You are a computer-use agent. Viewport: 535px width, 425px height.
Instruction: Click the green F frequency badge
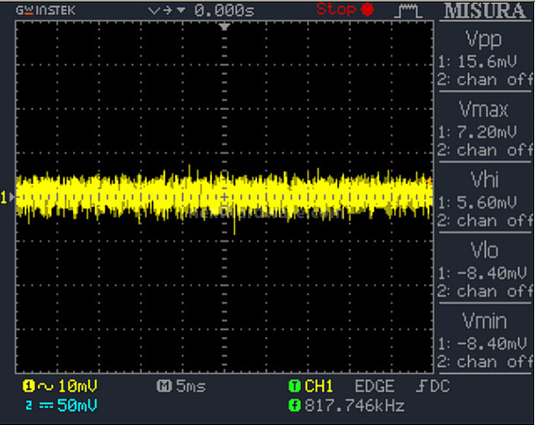click(x=295, y=406)
